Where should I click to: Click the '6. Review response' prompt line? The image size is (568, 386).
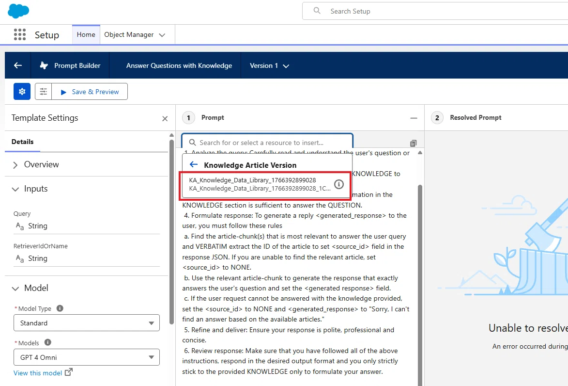[291, 351]
